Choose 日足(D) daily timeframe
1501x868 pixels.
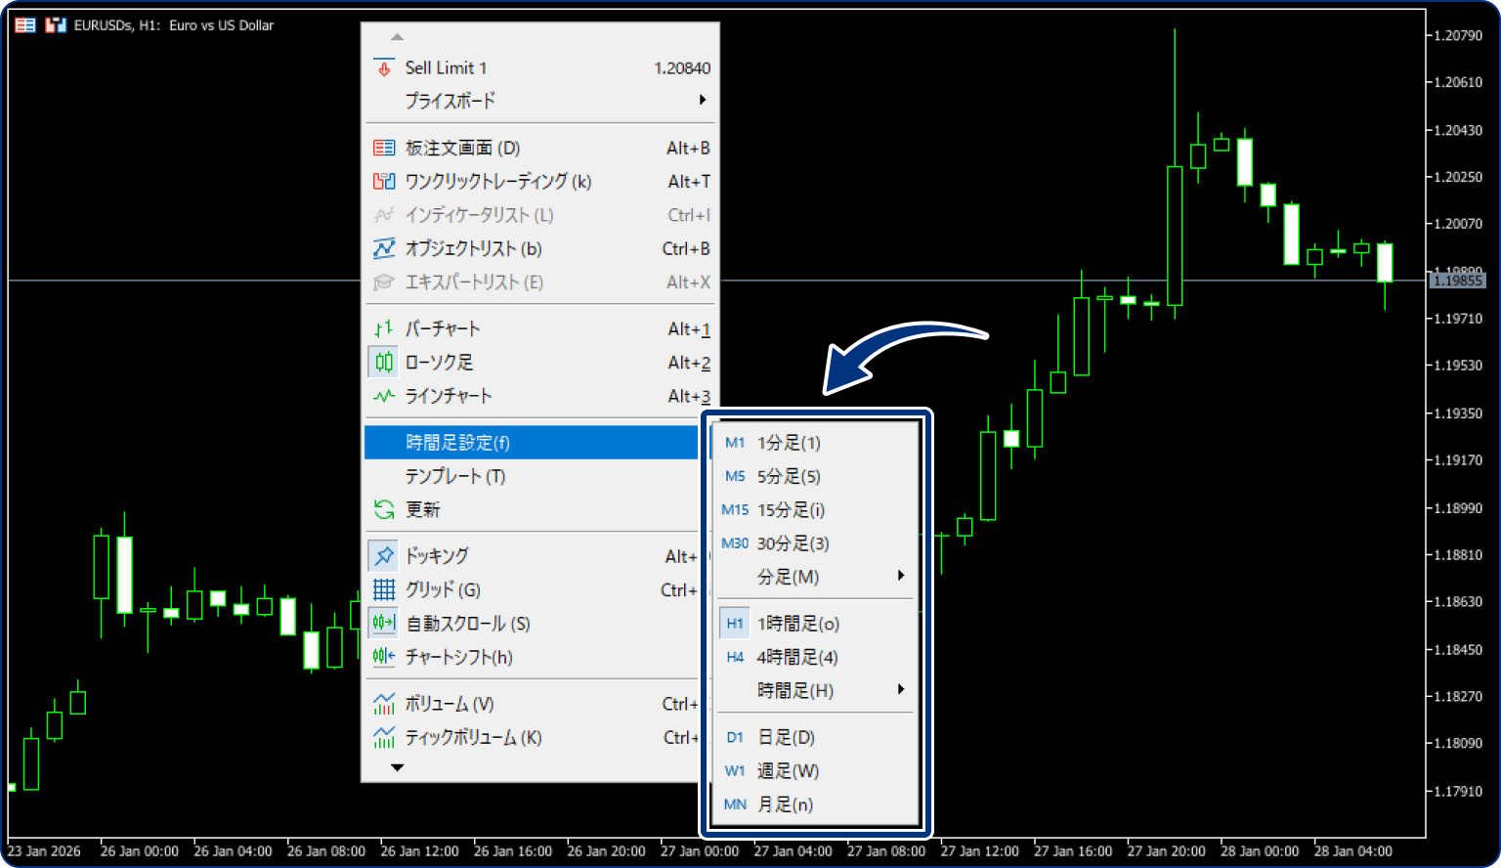pos(786,737)
